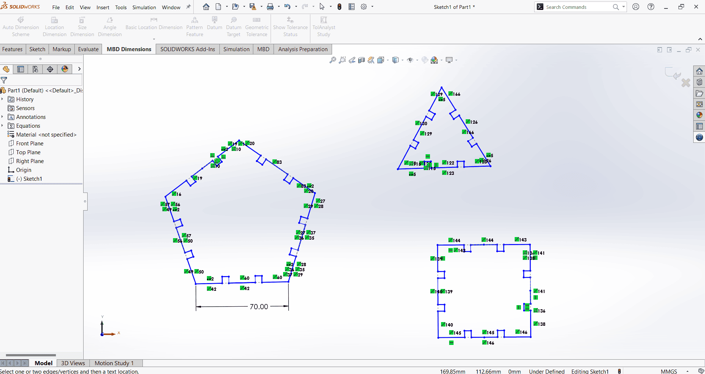The width and height of the screenshot is (705, 374).
Task: Click the Edit Appearance sphere icon
Action: pyautogui.click(x=425, y=60)
